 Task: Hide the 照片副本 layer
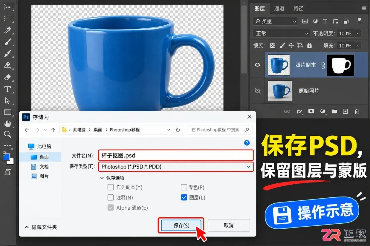tap(257, 65)
